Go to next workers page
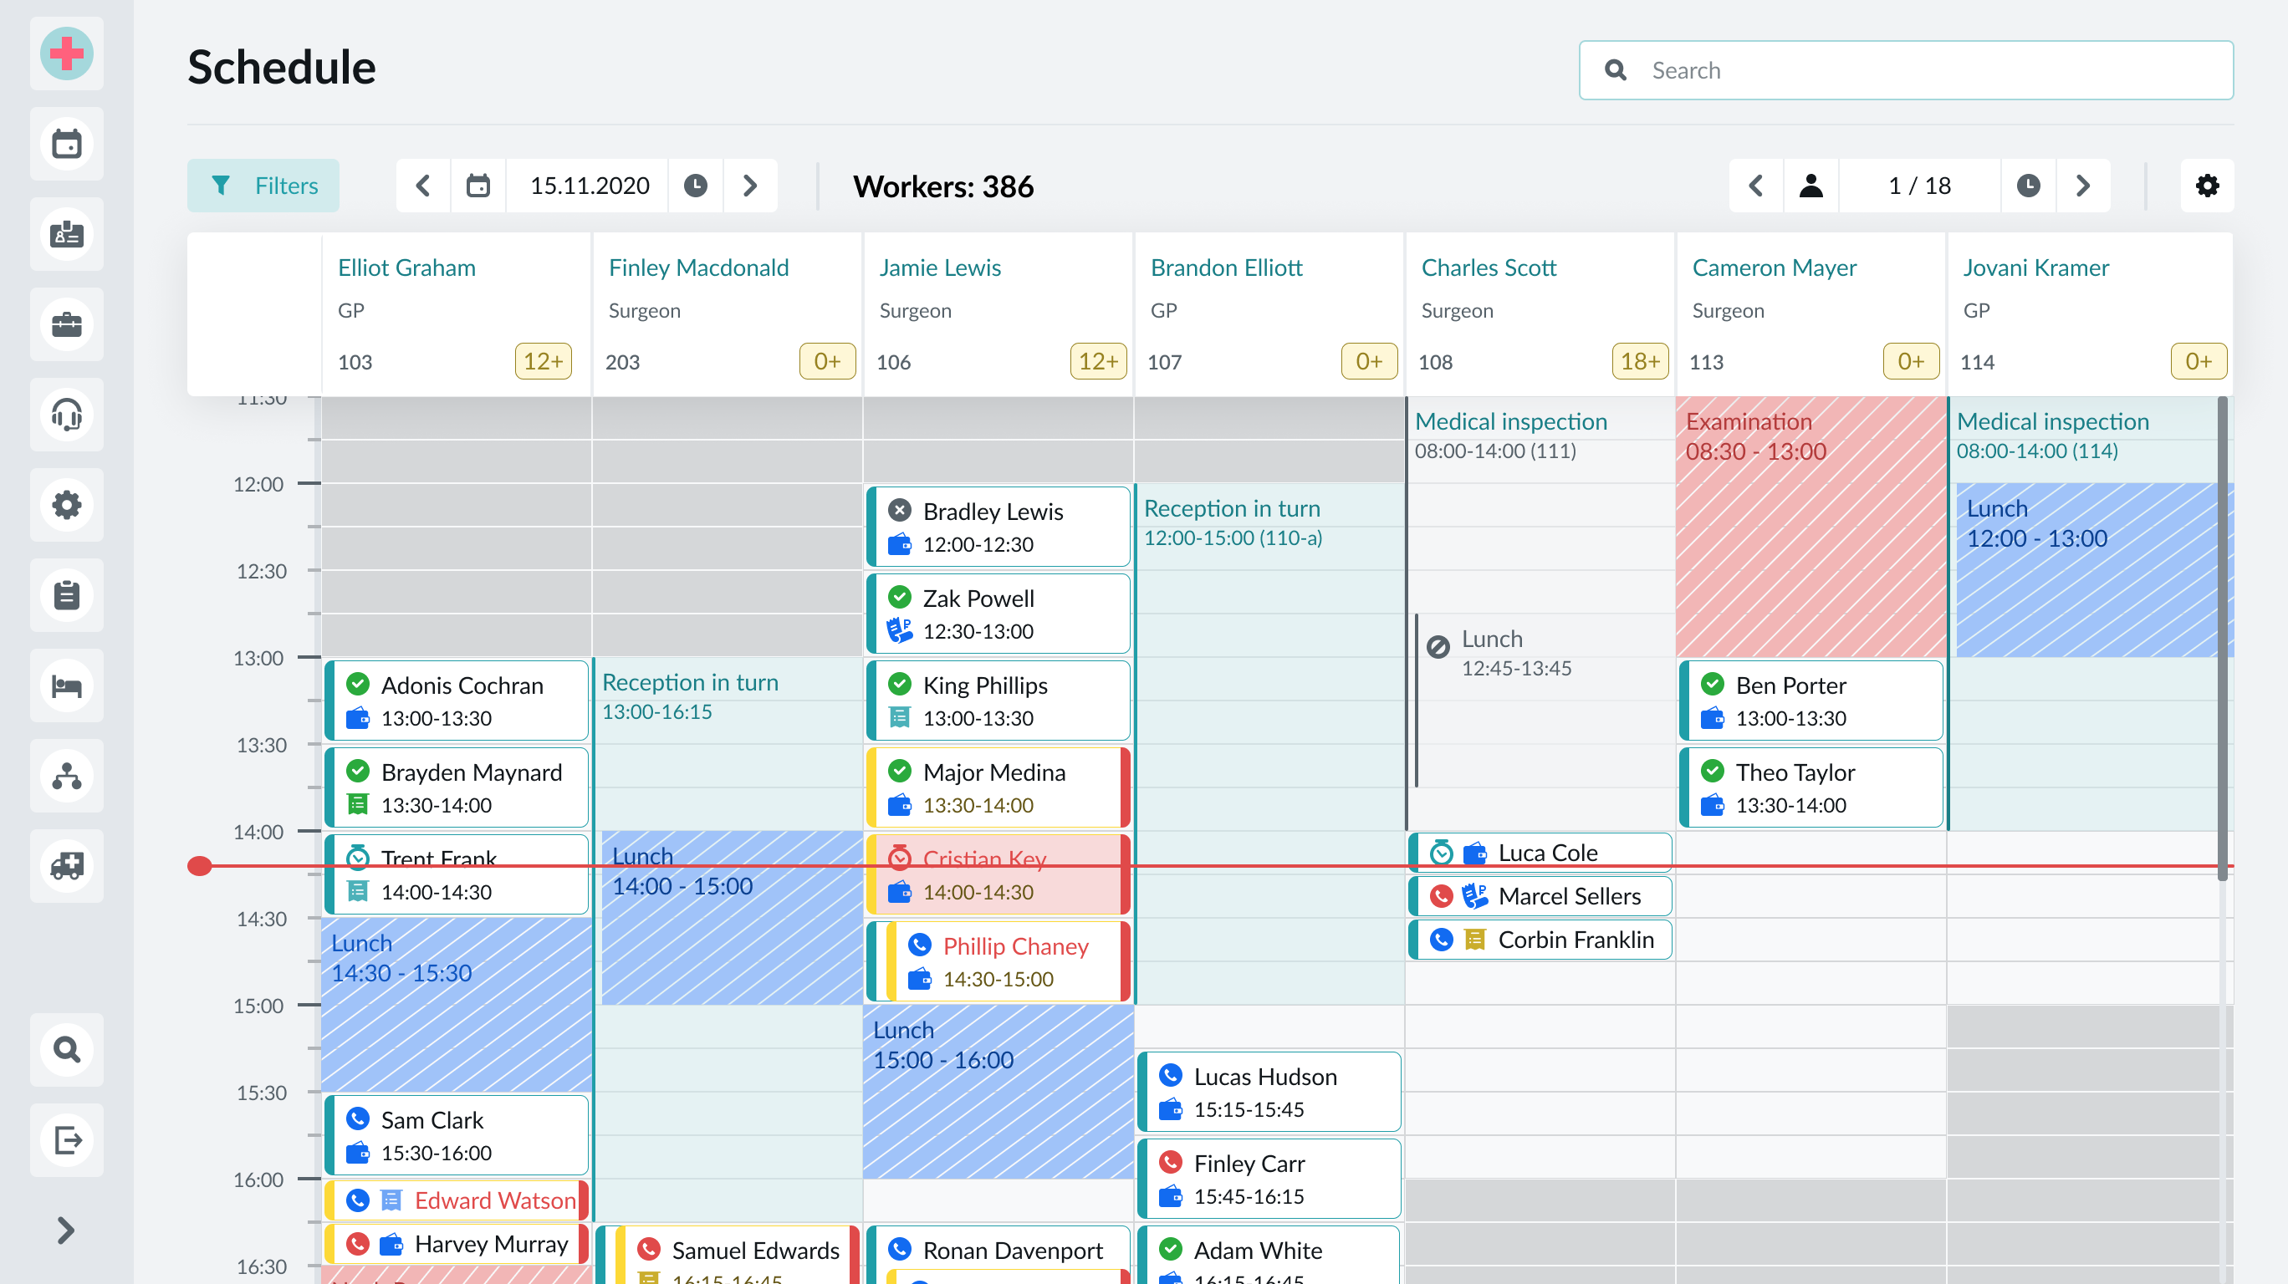This screenshot has height=1284, width=2288. click(2082, 186)
